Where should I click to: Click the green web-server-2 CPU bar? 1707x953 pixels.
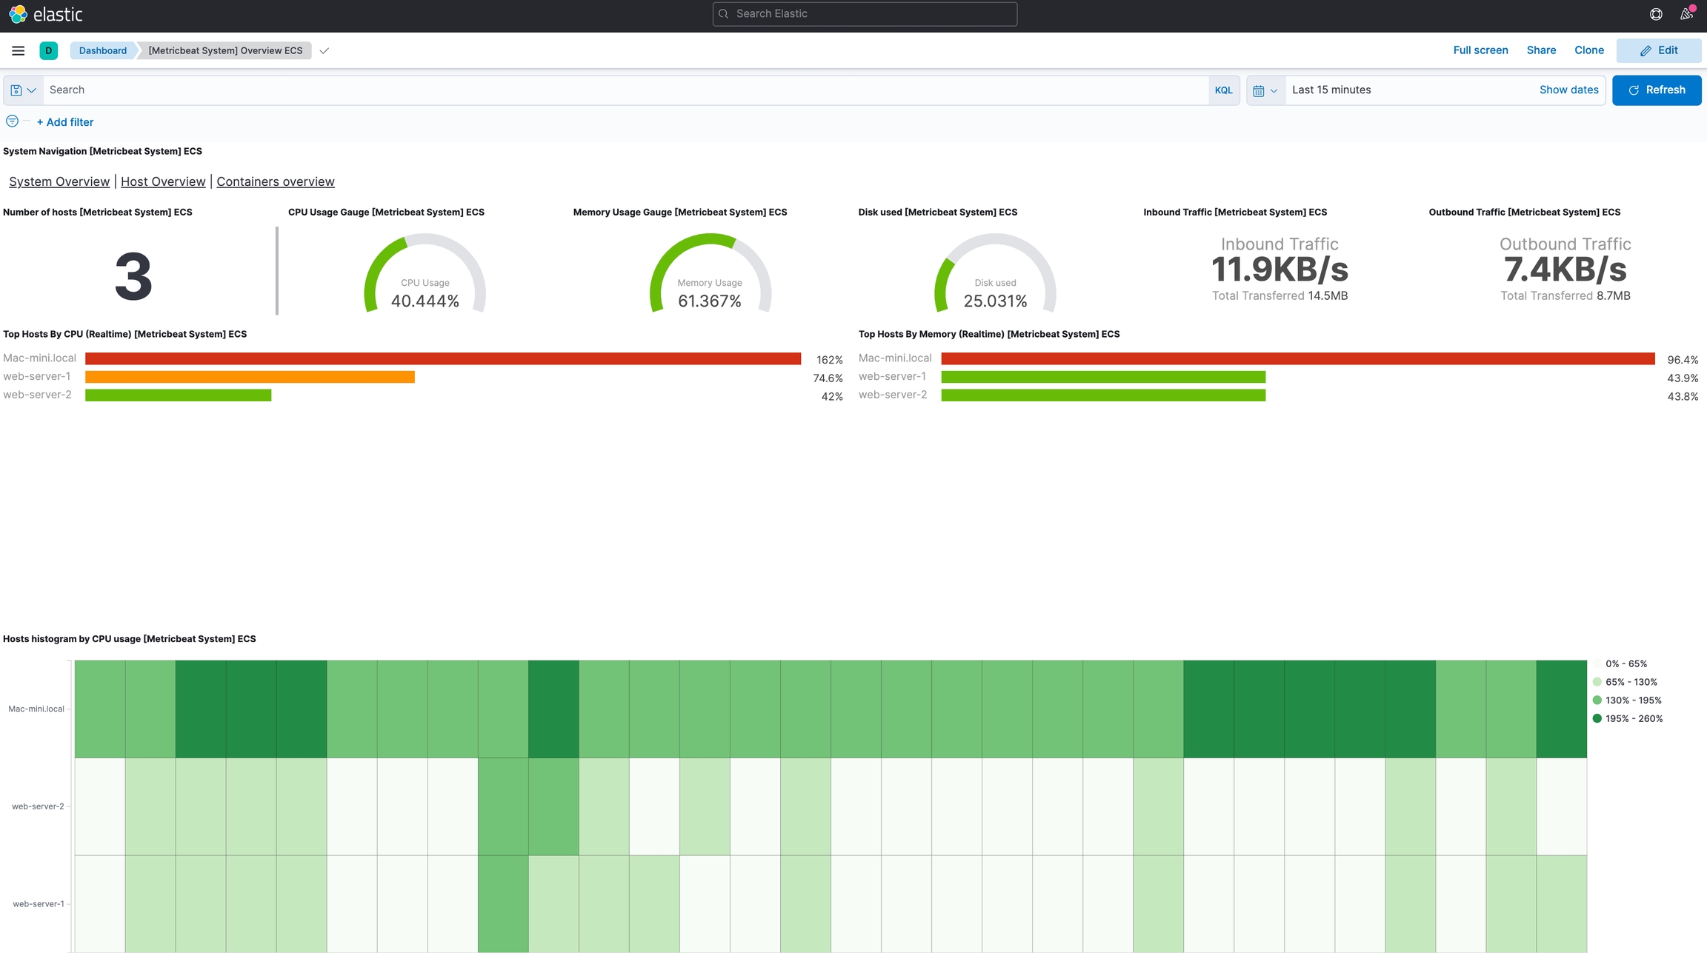point(178,395)
